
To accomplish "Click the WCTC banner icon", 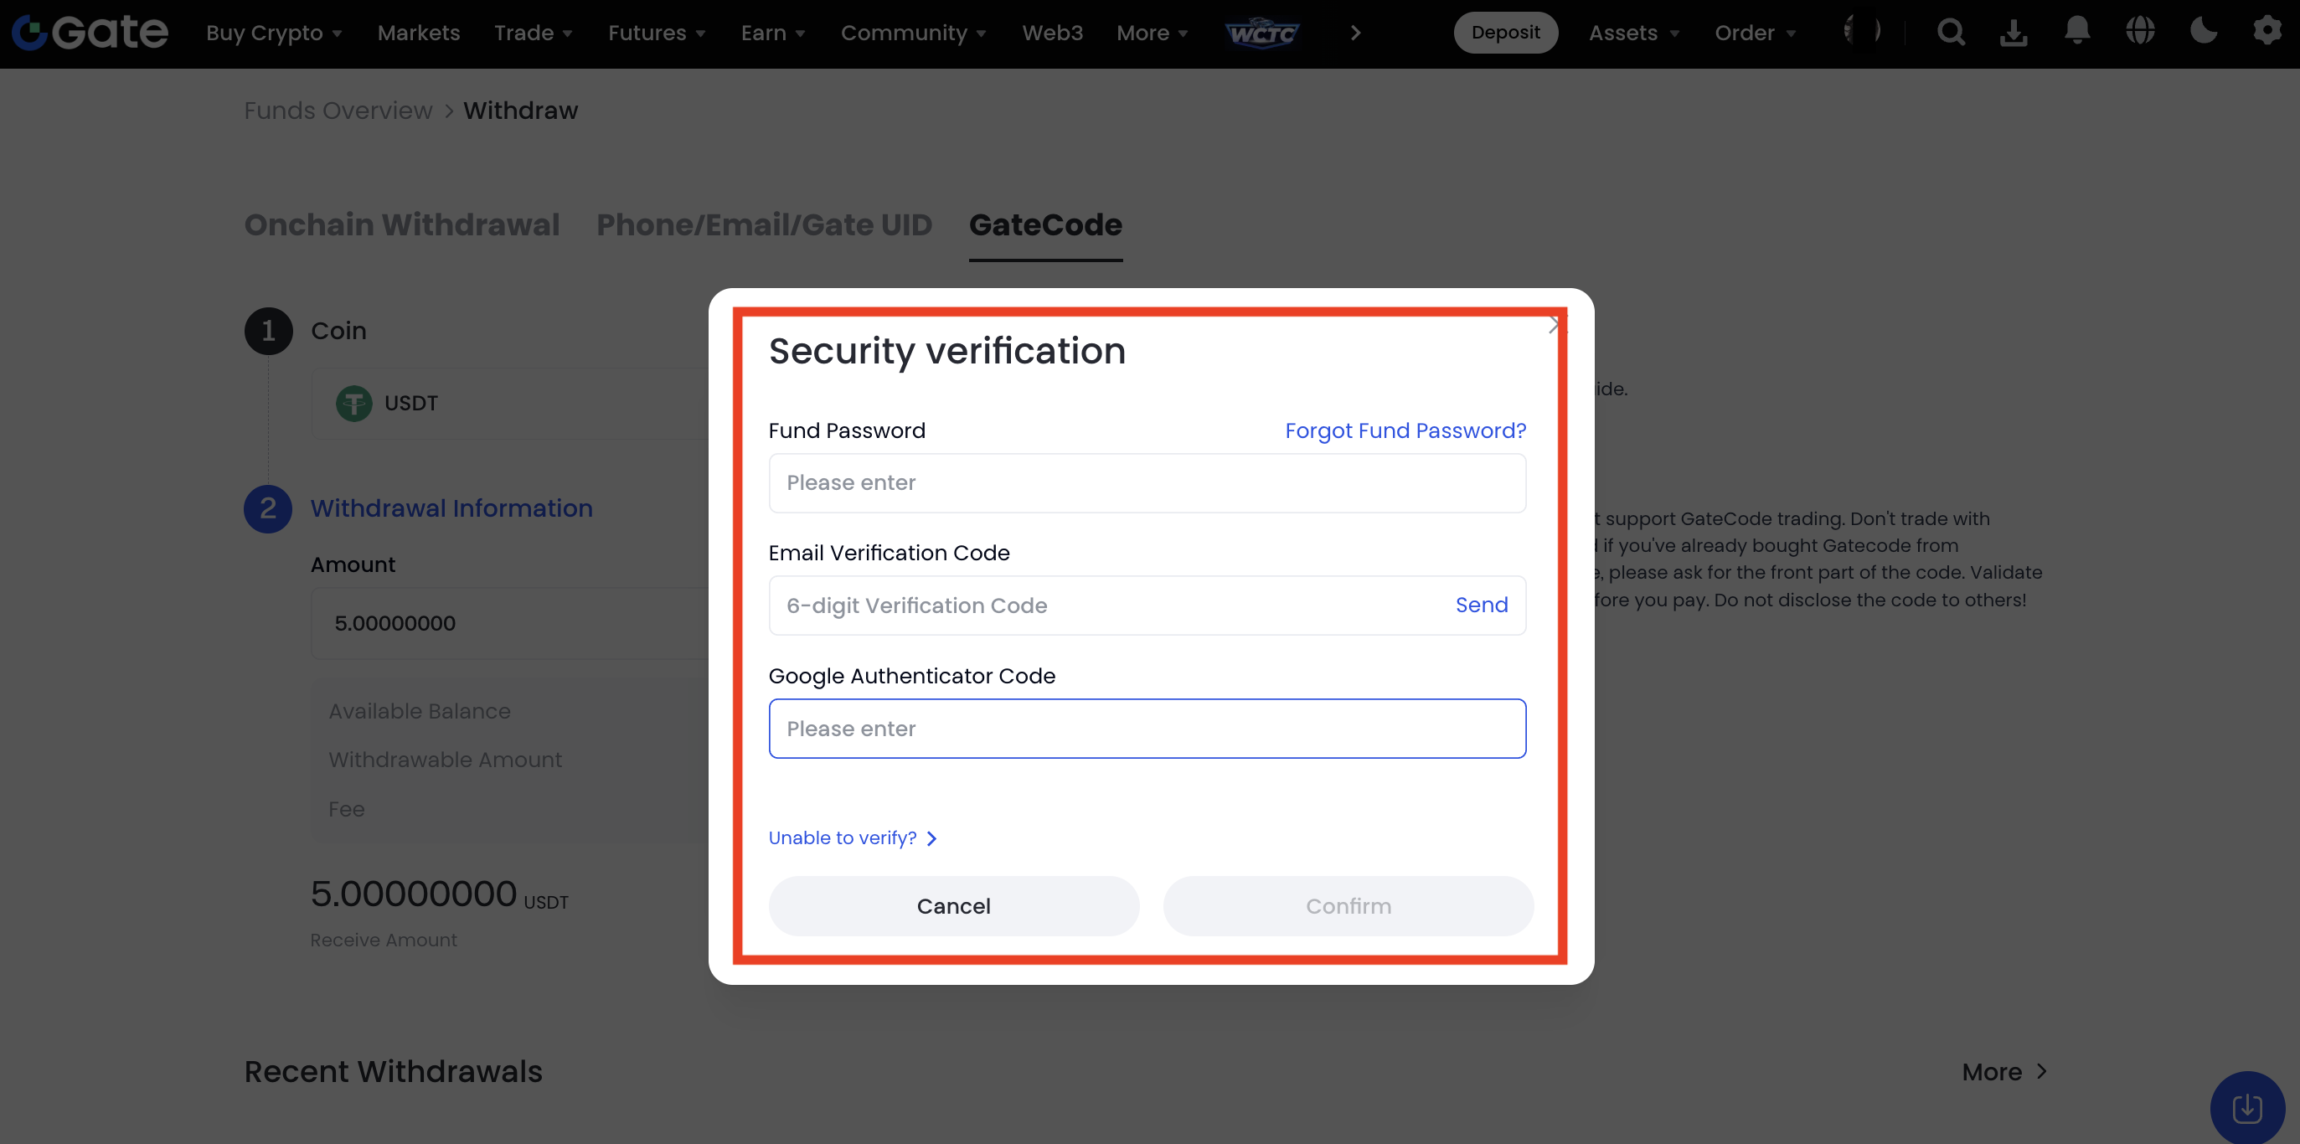I will click(x=1262, y=33).
